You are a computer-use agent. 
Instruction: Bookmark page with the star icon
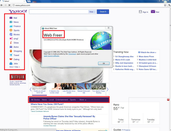point(165,5)
